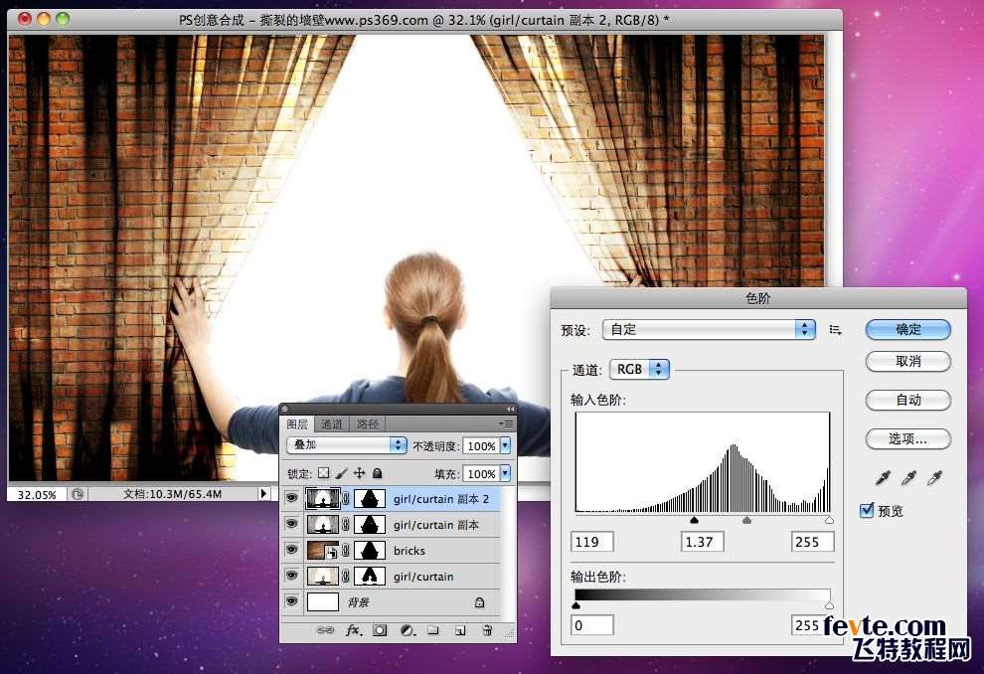Click the mask link on girl/curtain 副本 2 layer

tap(346, 499)
